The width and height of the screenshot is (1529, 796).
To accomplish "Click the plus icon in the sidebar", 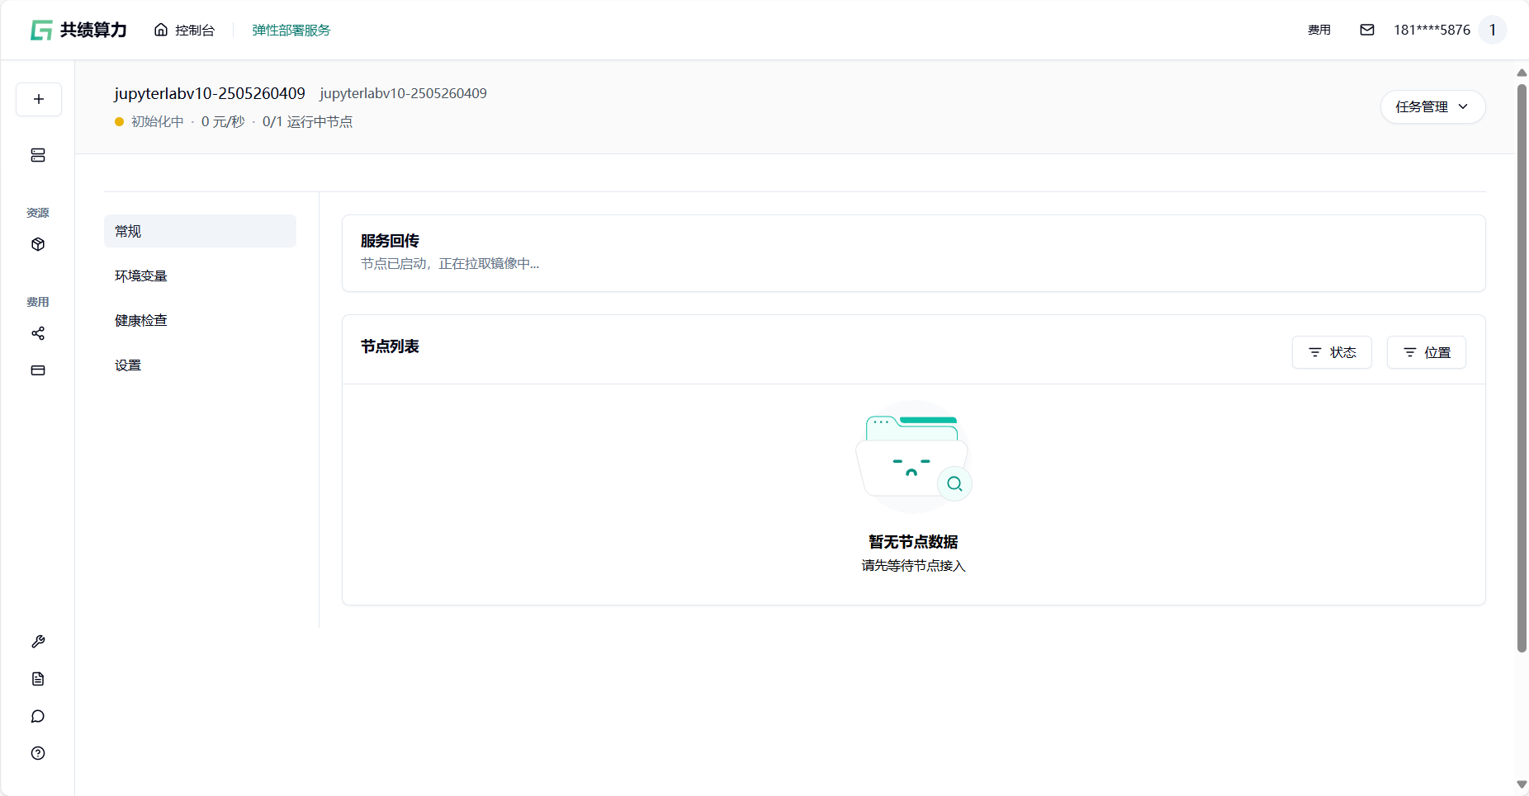I will click(39, 99).
